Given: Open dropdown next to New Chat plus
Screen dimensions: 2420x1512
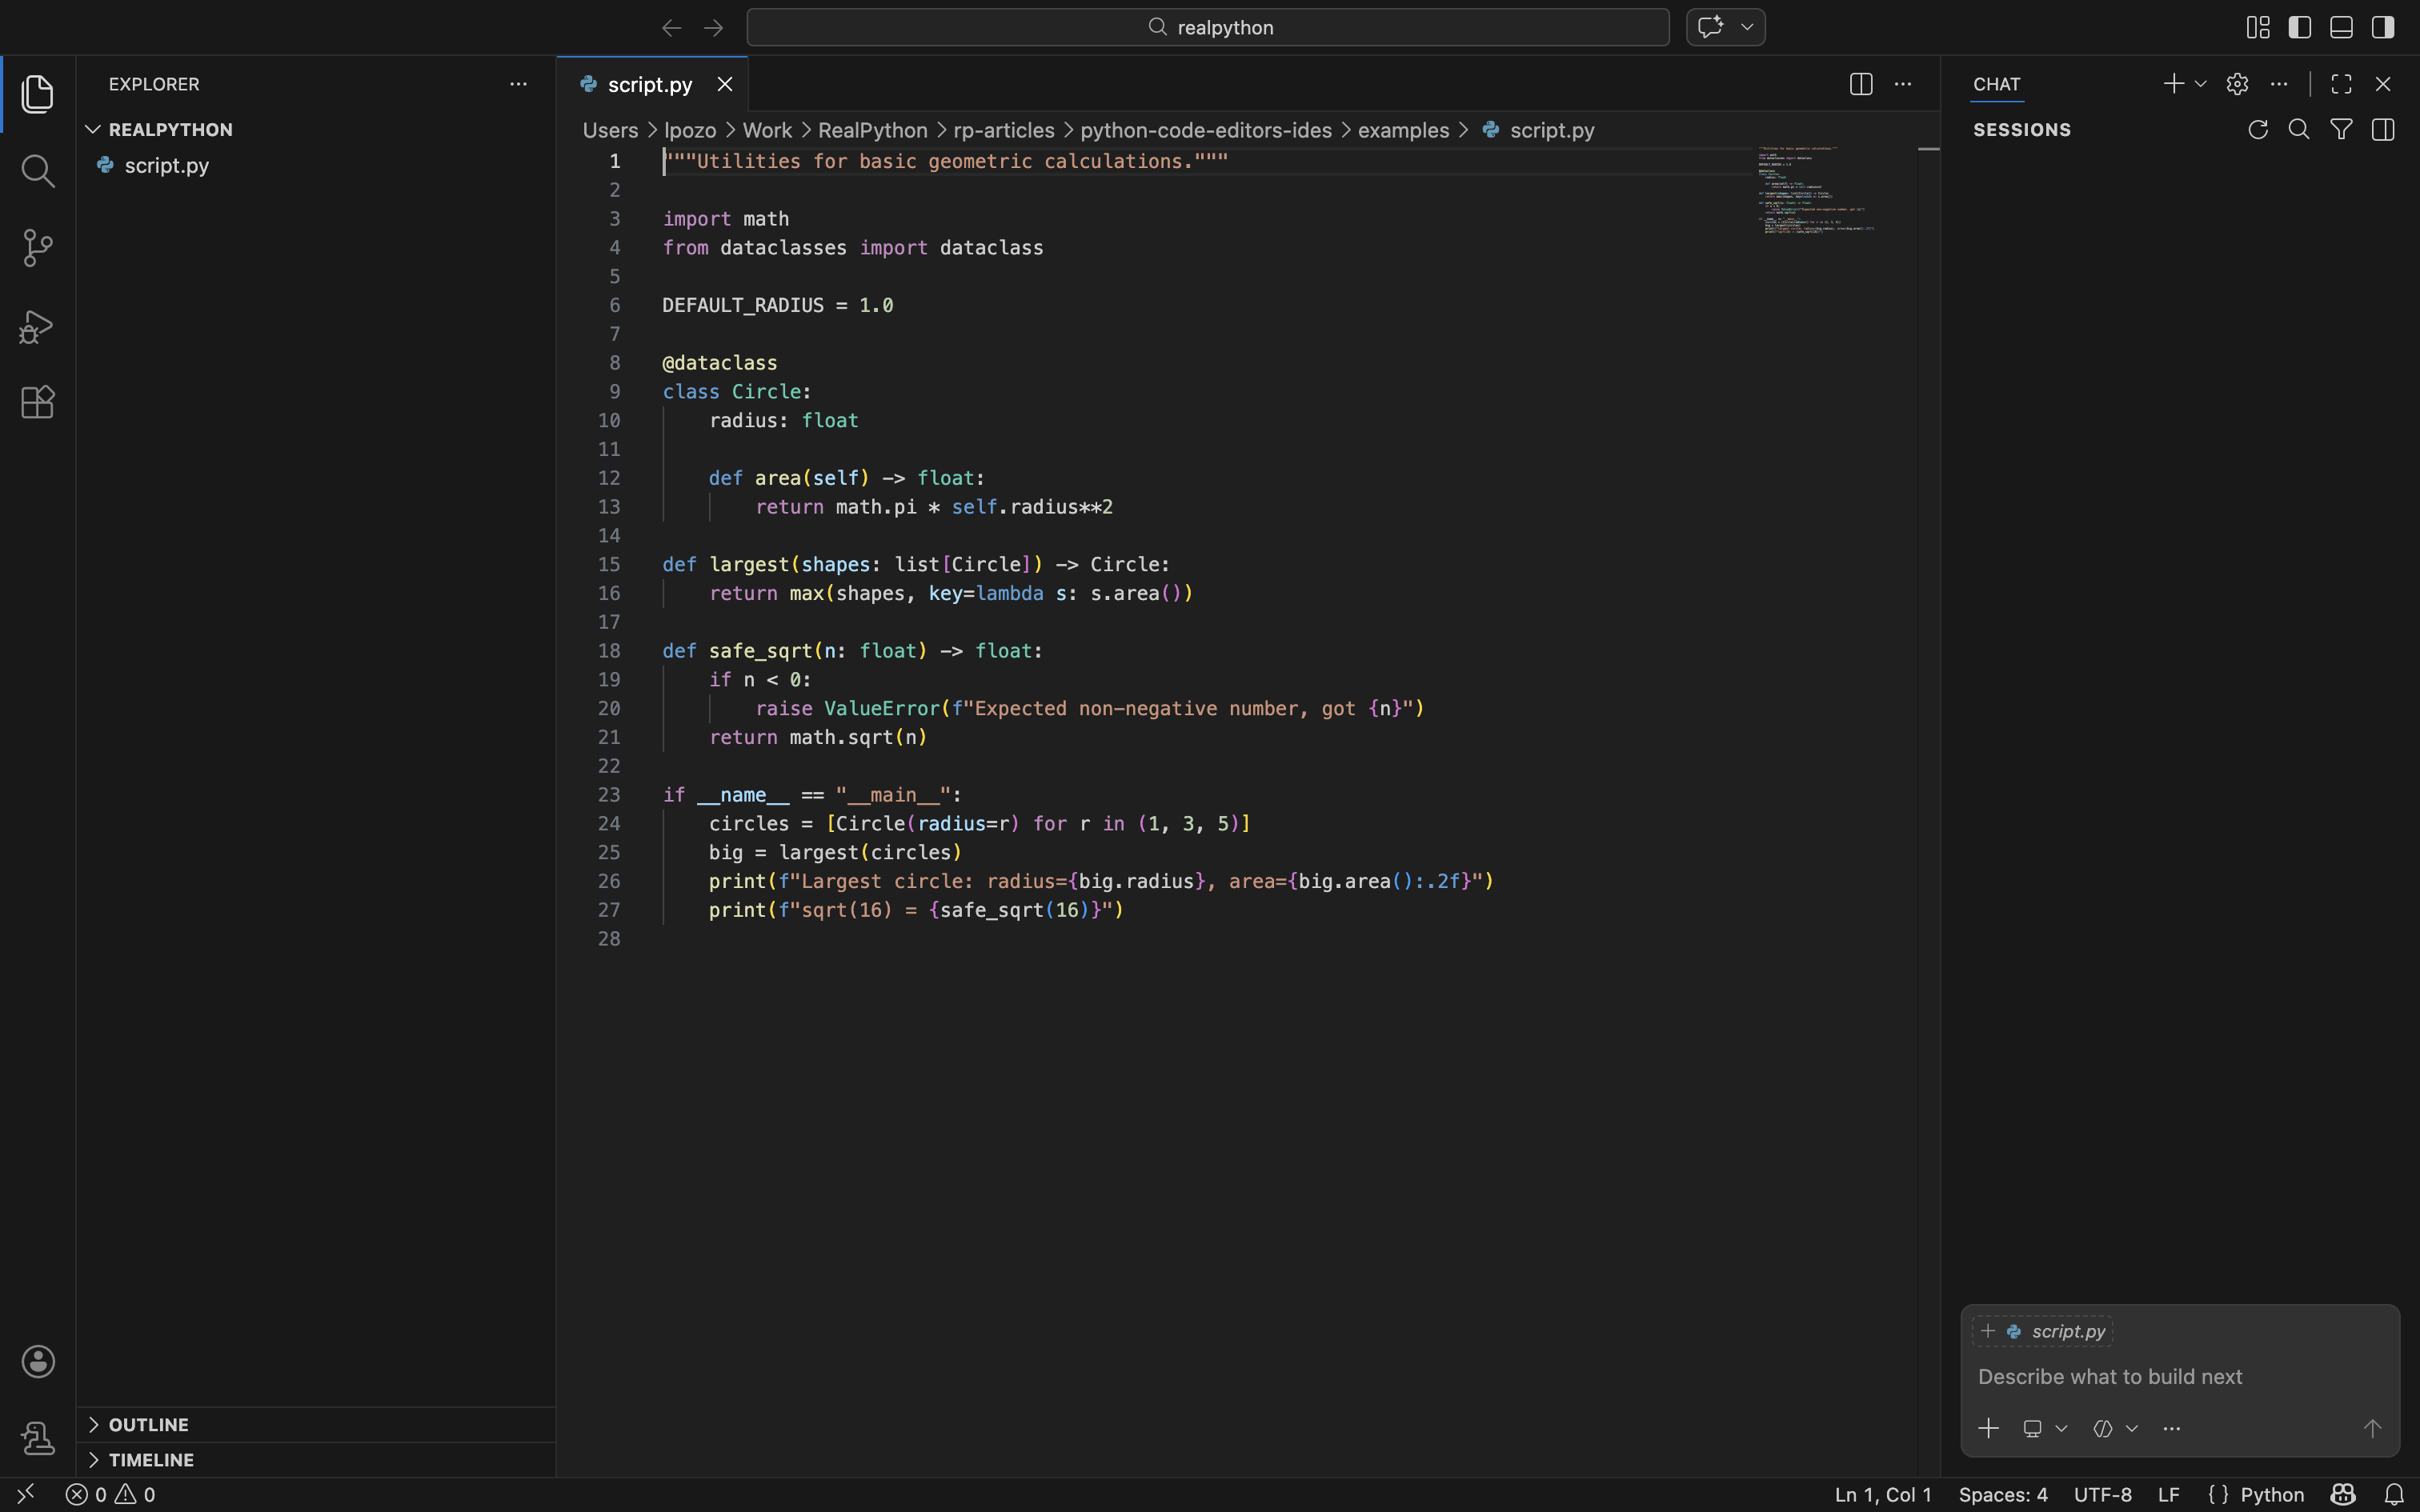Looking at the screenshot, I should pyautogui.click(x=2200, y=84).
